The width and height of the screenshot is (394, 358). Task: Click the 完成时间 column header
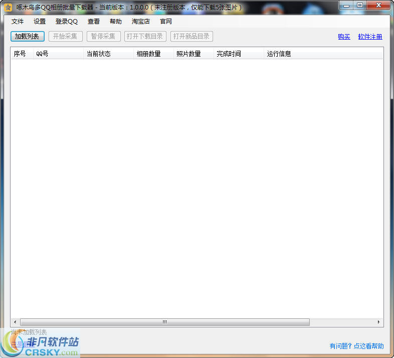tap(239, 54)
